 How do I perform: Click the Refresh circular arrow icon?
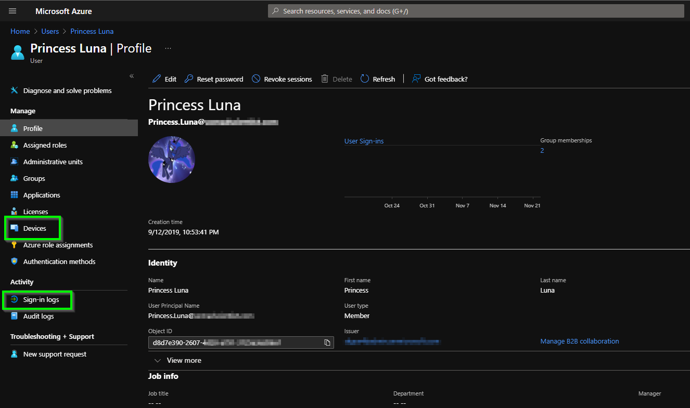(365, 79)
